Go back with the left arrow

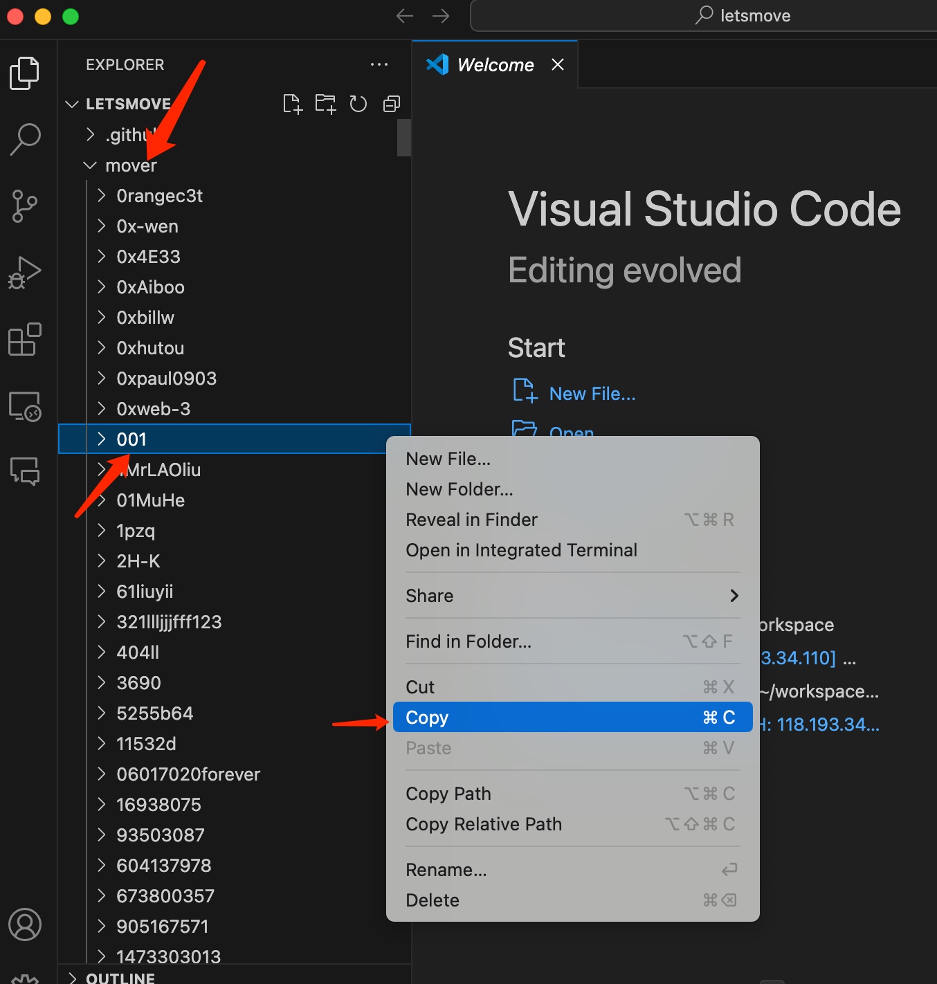coord(405,16)
